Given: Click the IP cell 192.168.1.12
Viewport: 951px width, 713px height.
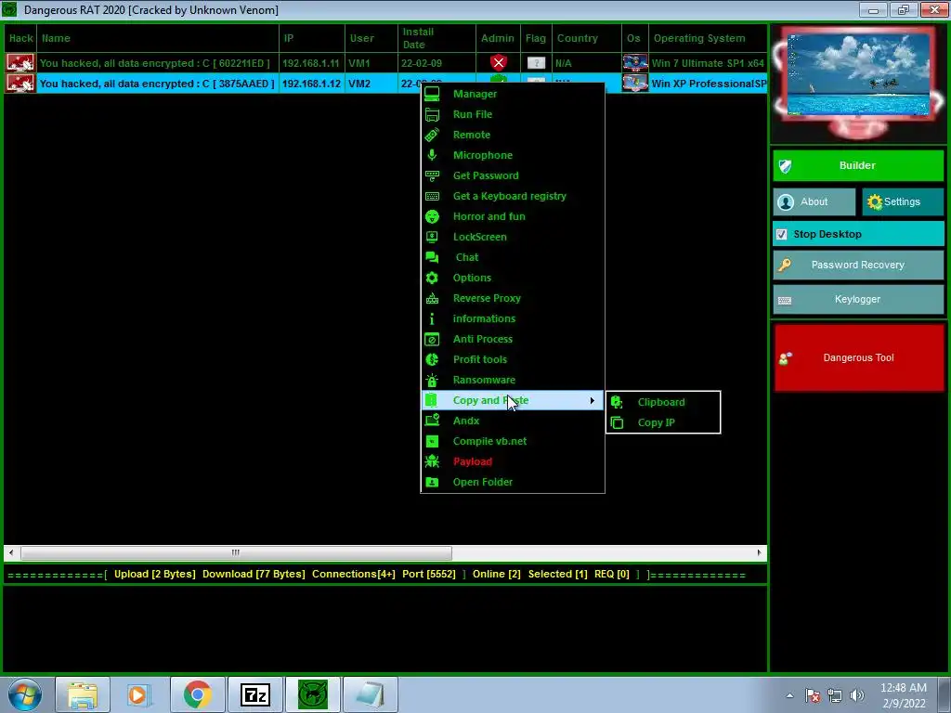Looking at the screenshot, I should coord(311,84).
